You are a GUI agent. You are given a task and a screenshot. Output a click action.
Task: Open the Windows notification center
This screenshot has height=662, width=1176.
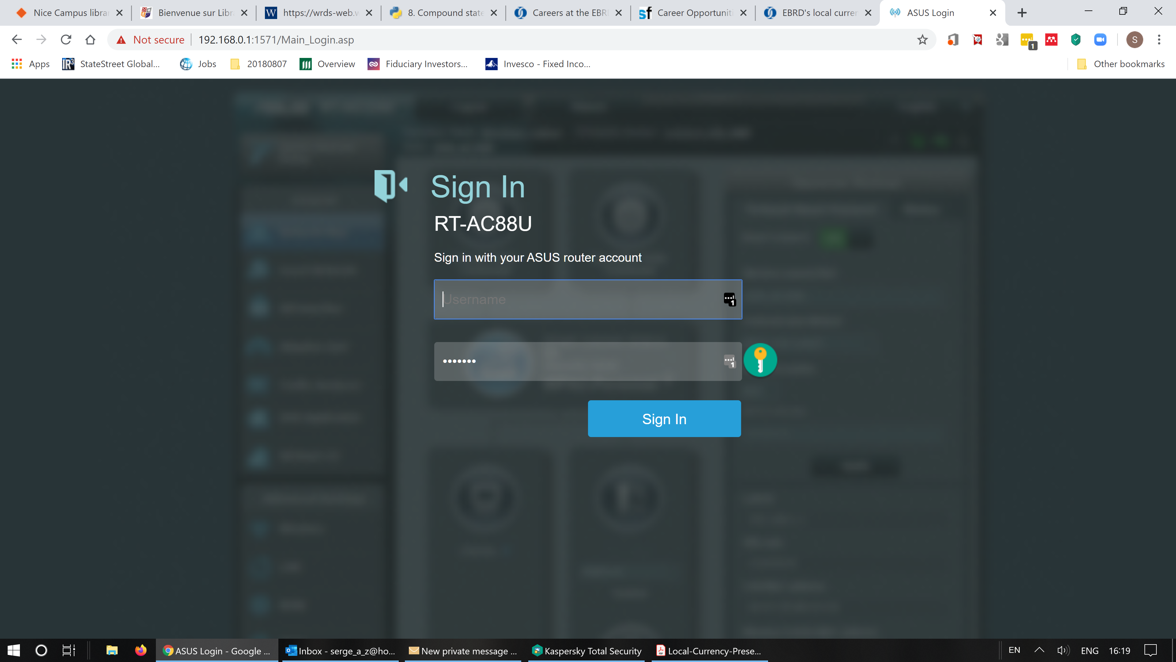(x=1151, y=650)
